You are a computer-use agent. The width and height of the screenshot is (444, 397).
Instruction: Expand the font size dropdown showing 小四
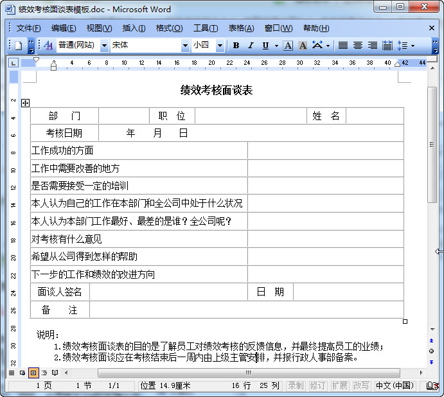click(220, 46)
